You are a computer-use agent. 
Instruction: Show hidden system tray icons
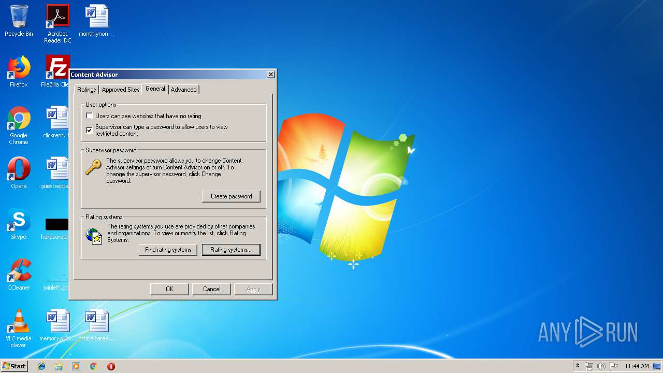[578, 366]
